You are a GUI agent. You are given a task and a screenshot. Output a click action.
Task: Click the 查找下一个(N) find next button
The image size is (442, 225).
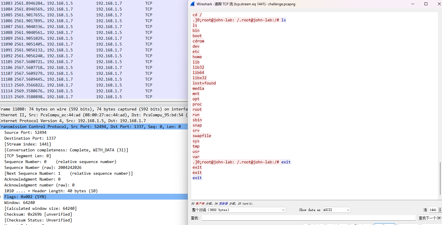430,218
